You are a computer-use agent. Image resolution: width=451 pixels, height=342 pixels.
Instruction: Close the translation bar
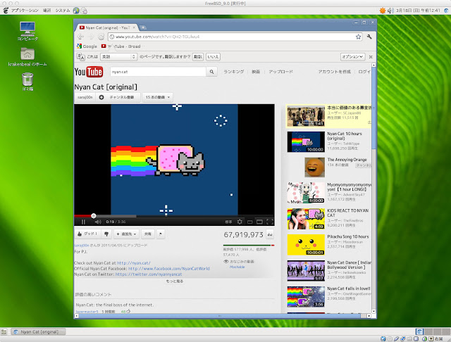371,57
